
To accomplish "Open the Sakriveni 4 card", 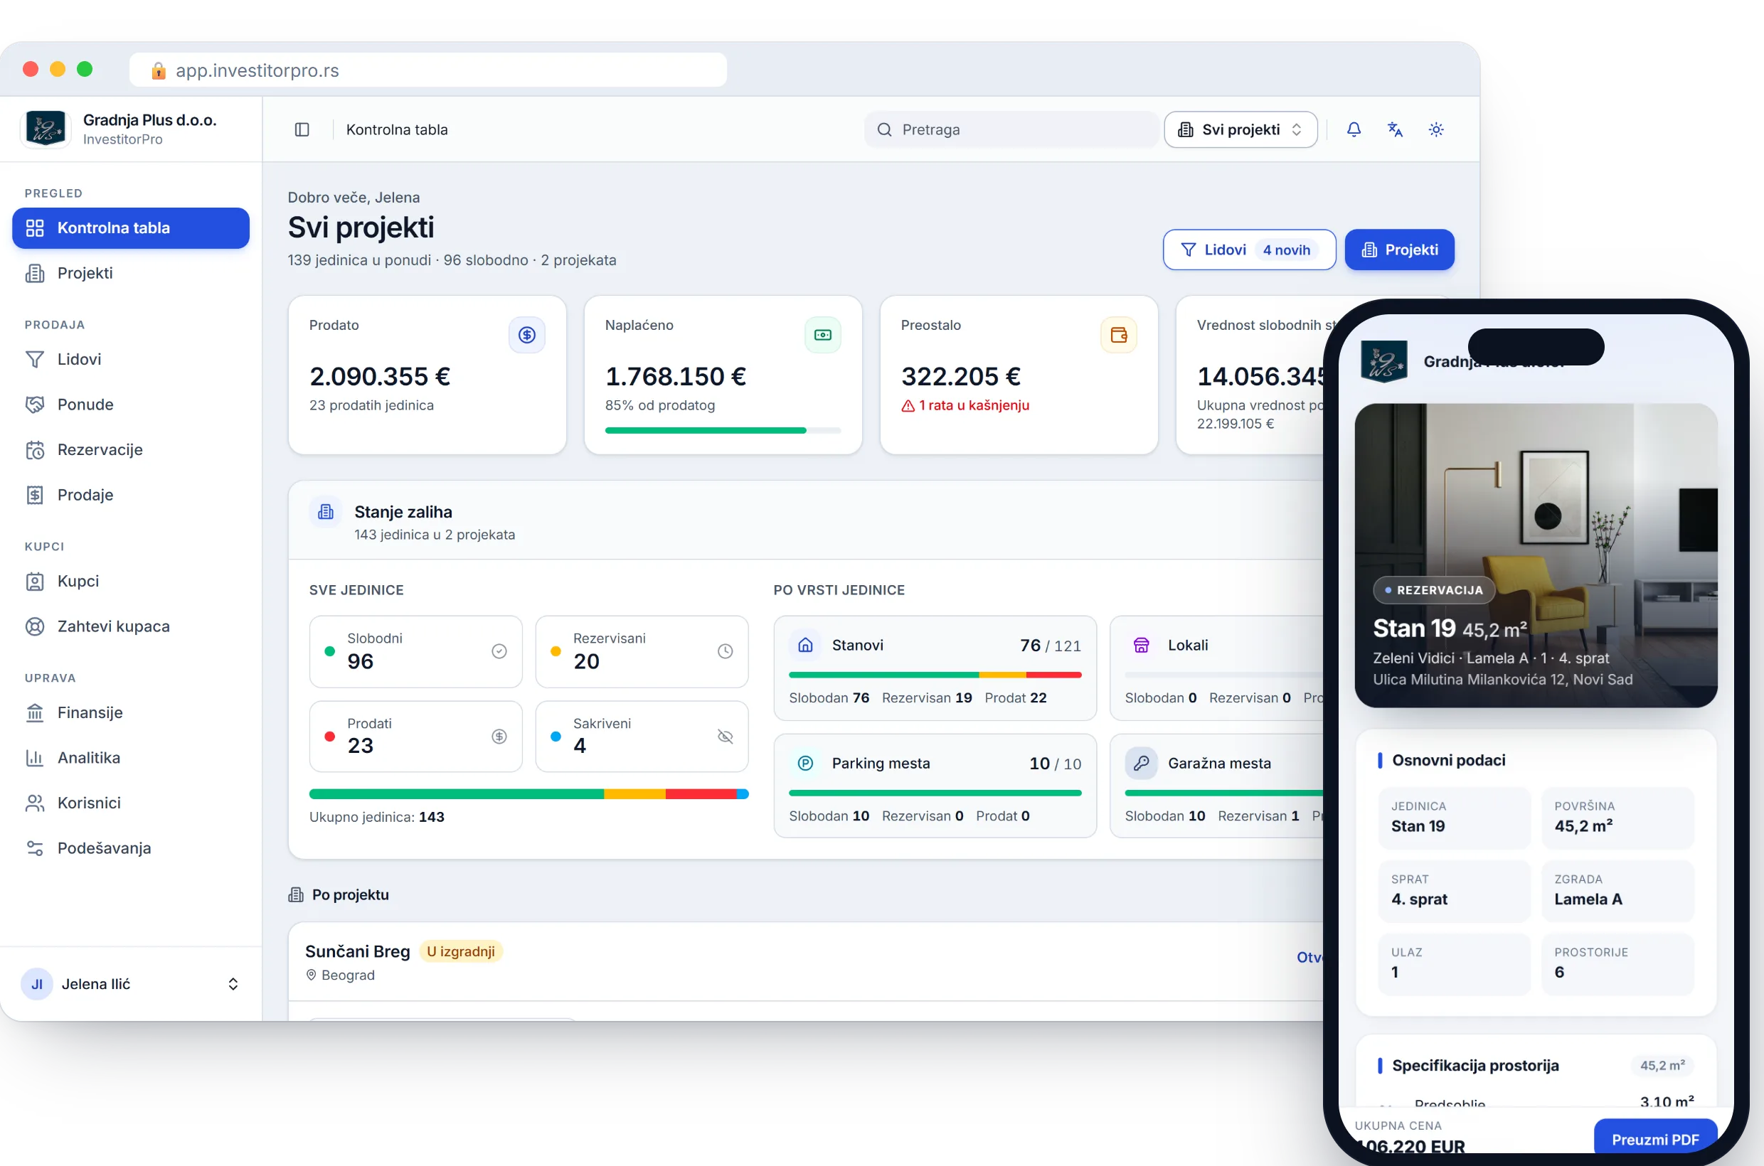I will click(642, 736).
